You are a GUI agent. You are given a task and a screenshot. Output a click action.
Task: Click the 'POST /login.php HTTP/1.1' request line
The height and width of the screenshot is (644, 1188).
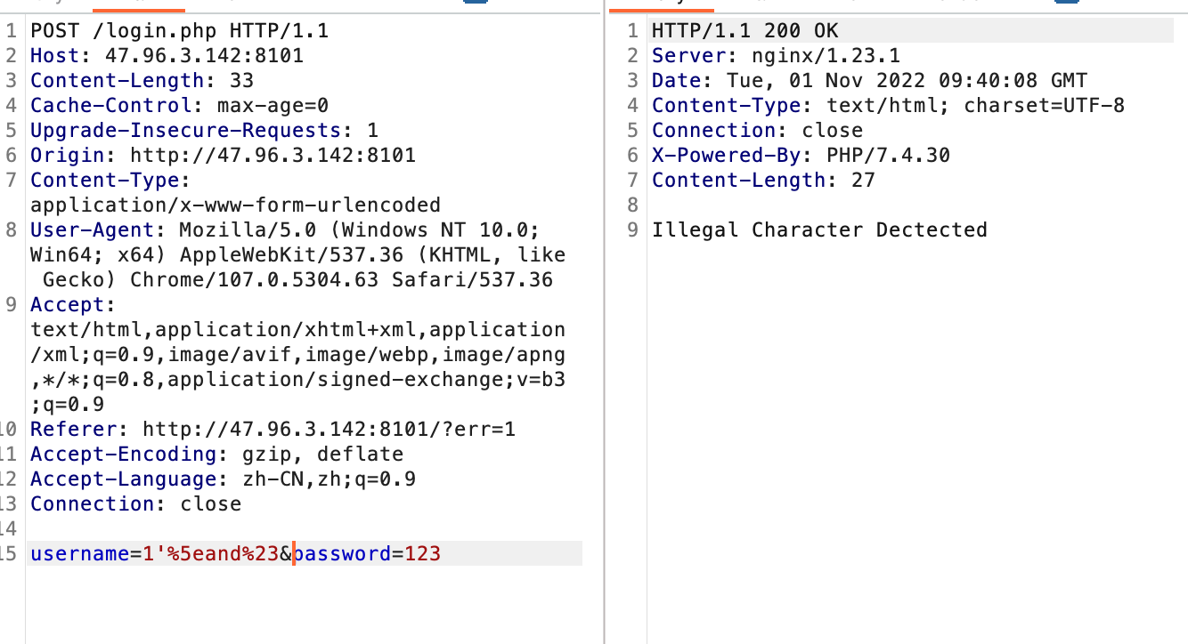(x=180, y=31)
